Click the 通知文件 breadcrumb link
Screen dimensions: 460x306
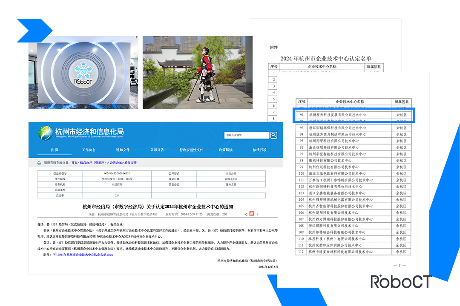(x=131, y=163)
